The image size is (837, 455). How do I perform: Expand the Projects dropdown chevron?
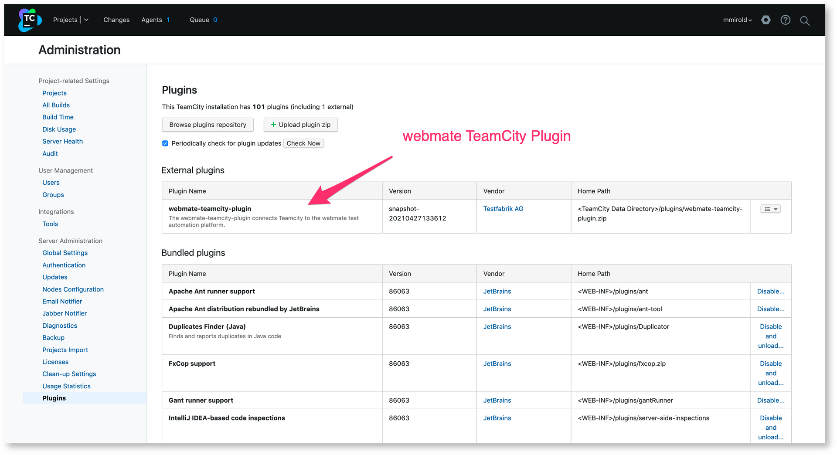[86, 20]
